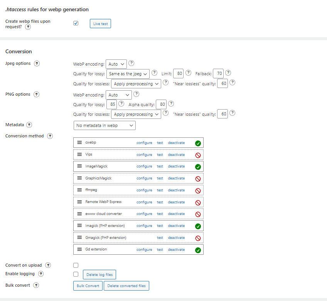The height and width of the screenshot is (301, 327).
Task: Show help for Bulk convert
Action: pyautogui.click(x=36, y=285)
